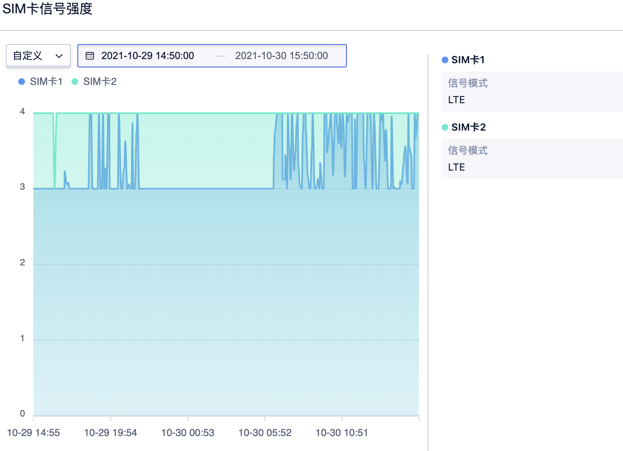
Task: Edit the end time 2021-10-30 15:50:00
Action: click(281, 56)
